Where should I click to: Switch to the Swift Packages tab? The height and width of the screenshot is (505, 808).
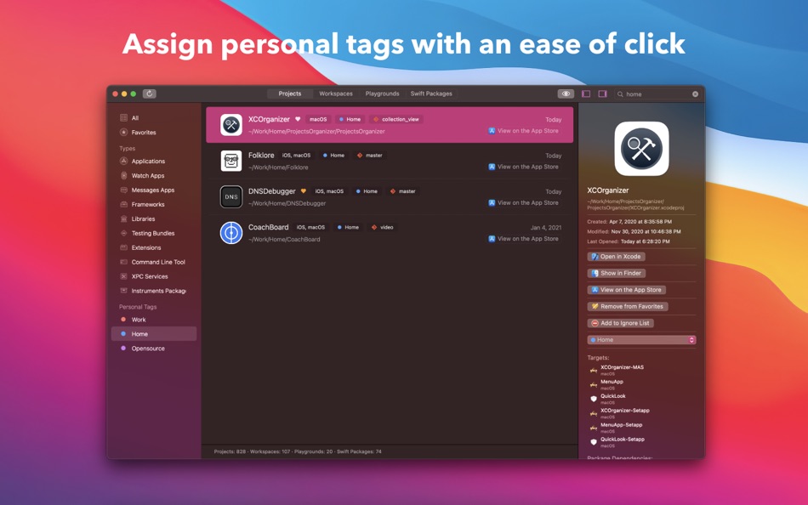tap(431, 94)
